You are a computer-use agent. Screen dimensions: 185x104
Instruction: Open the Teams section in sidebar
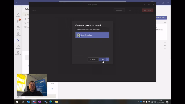(x=18, y=28)
